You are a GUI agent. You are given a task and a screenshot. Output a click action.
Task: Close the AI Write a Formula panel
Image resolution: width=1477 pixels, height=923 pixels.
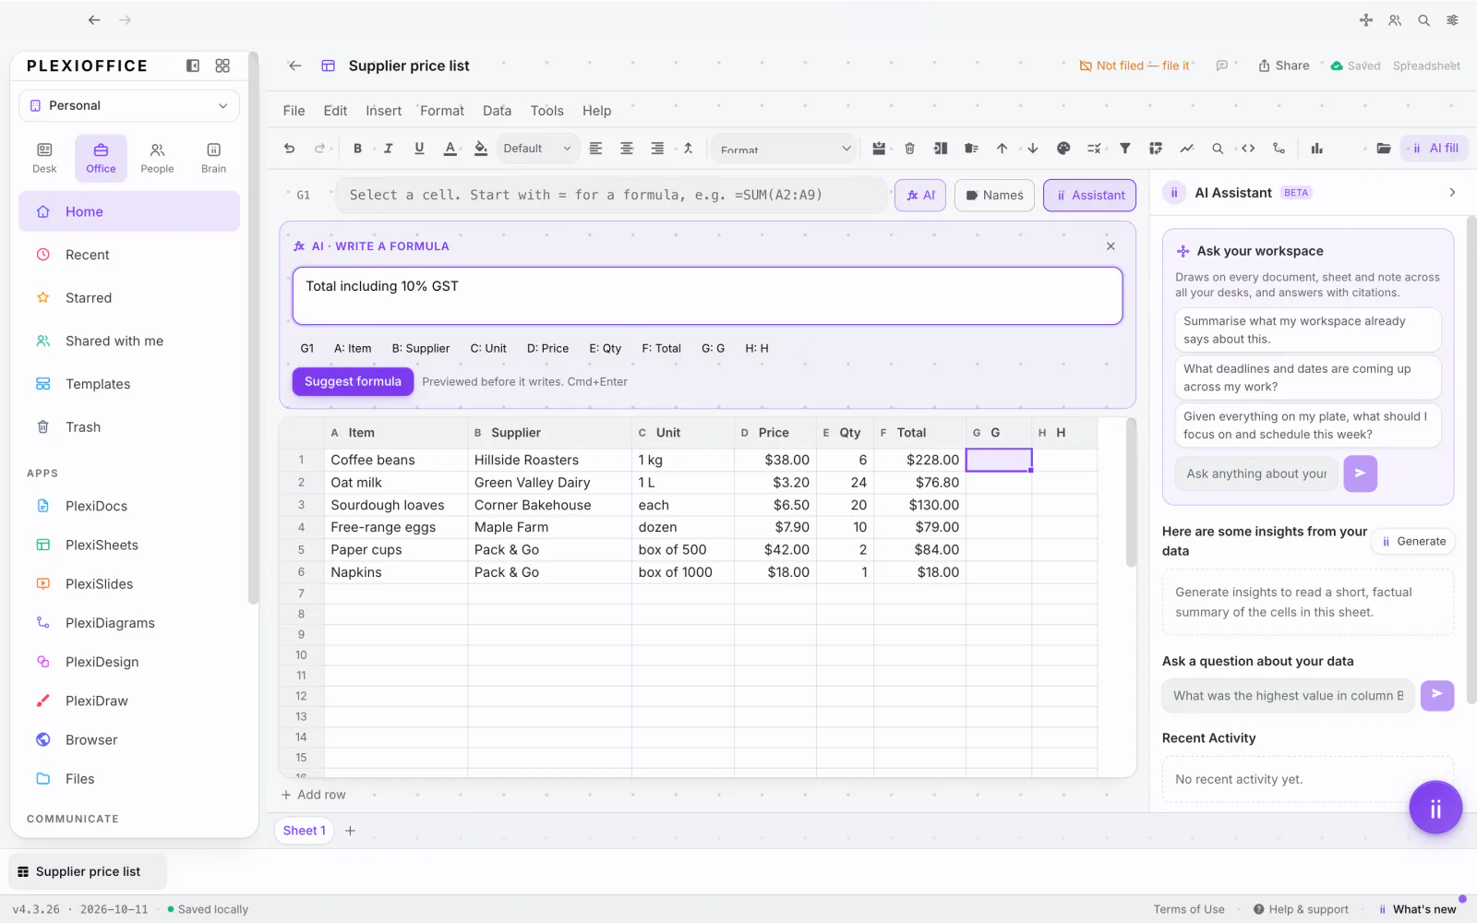point(1111,246)
